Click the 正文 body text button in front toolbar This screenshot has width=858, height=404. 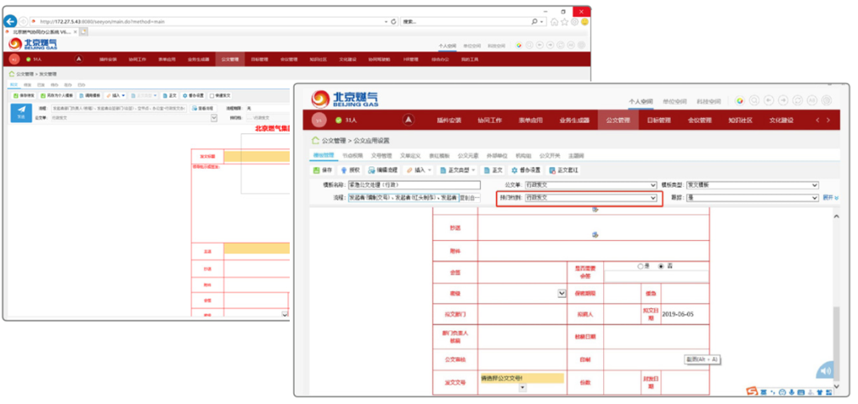[493, 170]
